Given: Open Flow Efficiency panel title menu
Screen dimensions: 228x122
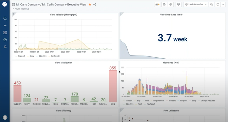Looking at the screenshot, I should 64,111.
